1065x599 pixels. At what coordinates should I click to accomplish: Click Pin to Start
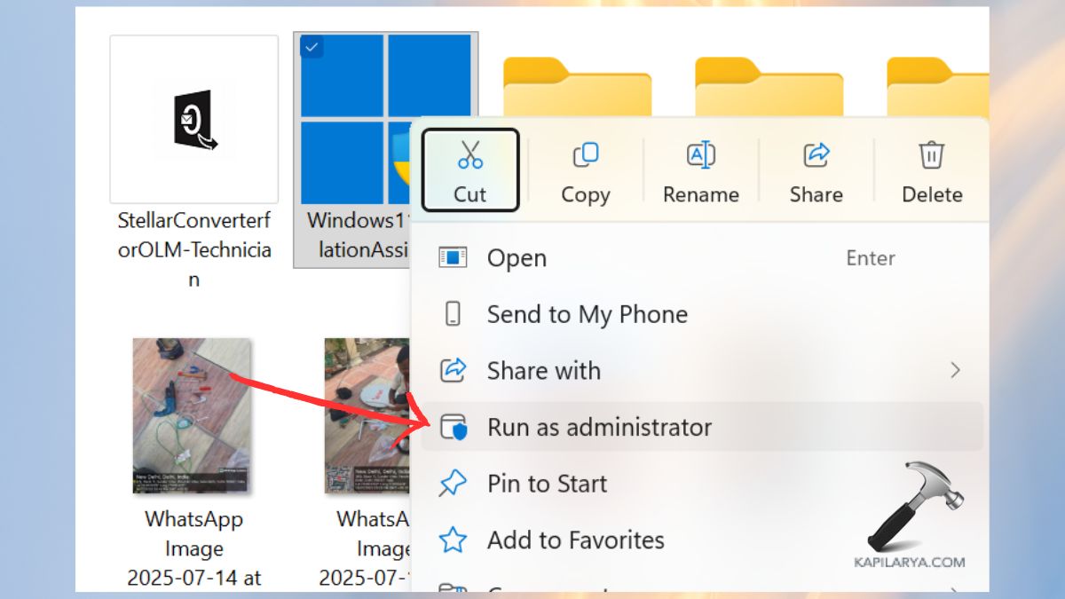(x=547, y=484)
